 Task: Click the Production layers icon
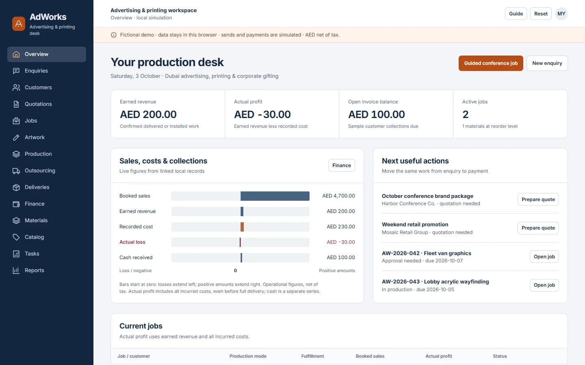tap(16, 154)
